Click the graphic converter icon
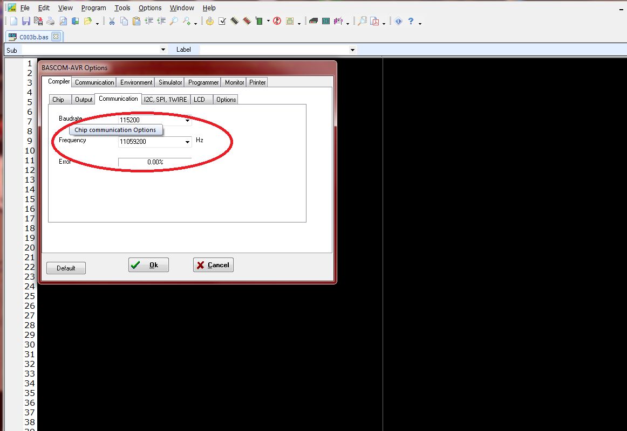The height and width of the screenshot is (431, 627). [338, 21]
